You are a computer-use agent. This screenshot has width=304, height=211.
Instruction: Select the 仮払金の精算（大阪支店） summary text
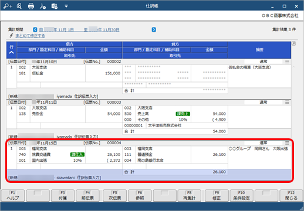click(x=250, y=67)
